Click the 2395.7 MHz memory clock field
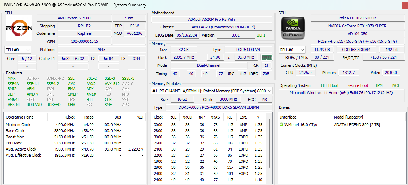Viewport: 408px width, 185px height. [184, 57]
